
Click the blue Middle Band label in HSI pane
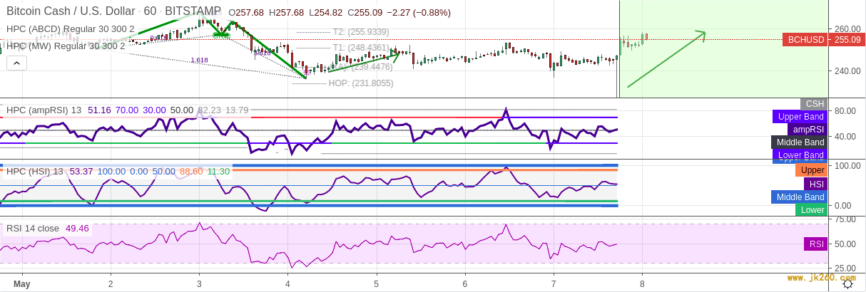pos(800,197)
